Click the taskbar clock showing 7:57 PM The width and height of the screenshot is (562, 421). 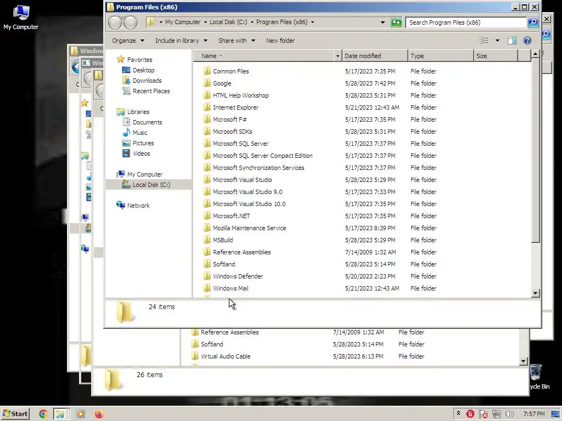click(533, 414)
